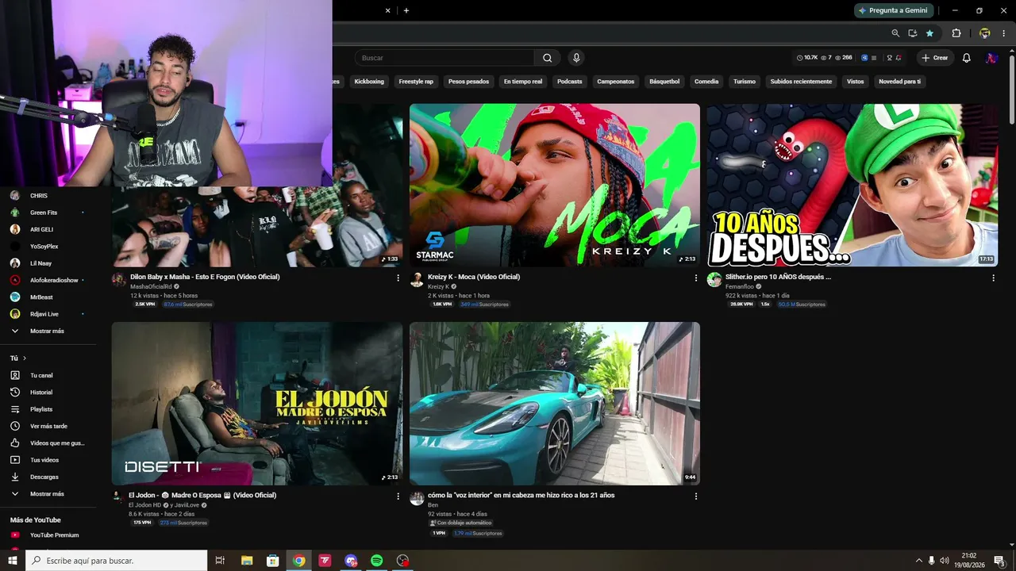Select the Novedad para ti chip
This screenshot has width=1016, height=571.
tap(900, 82)
